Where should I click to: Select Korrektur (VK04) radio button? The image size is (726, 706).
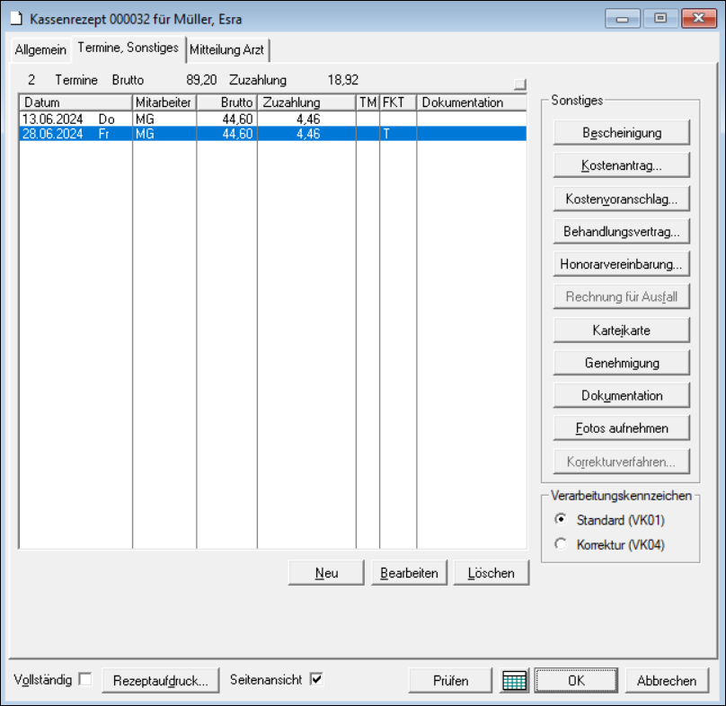(x=562, y=543)
